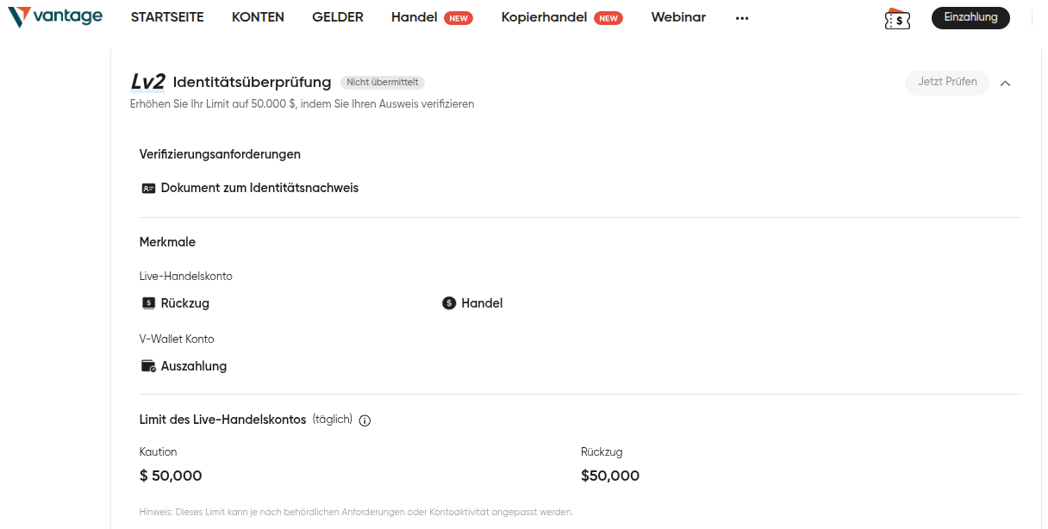Go to STARTSEITE
1048x529 pixels.
[x=166, y=16]
